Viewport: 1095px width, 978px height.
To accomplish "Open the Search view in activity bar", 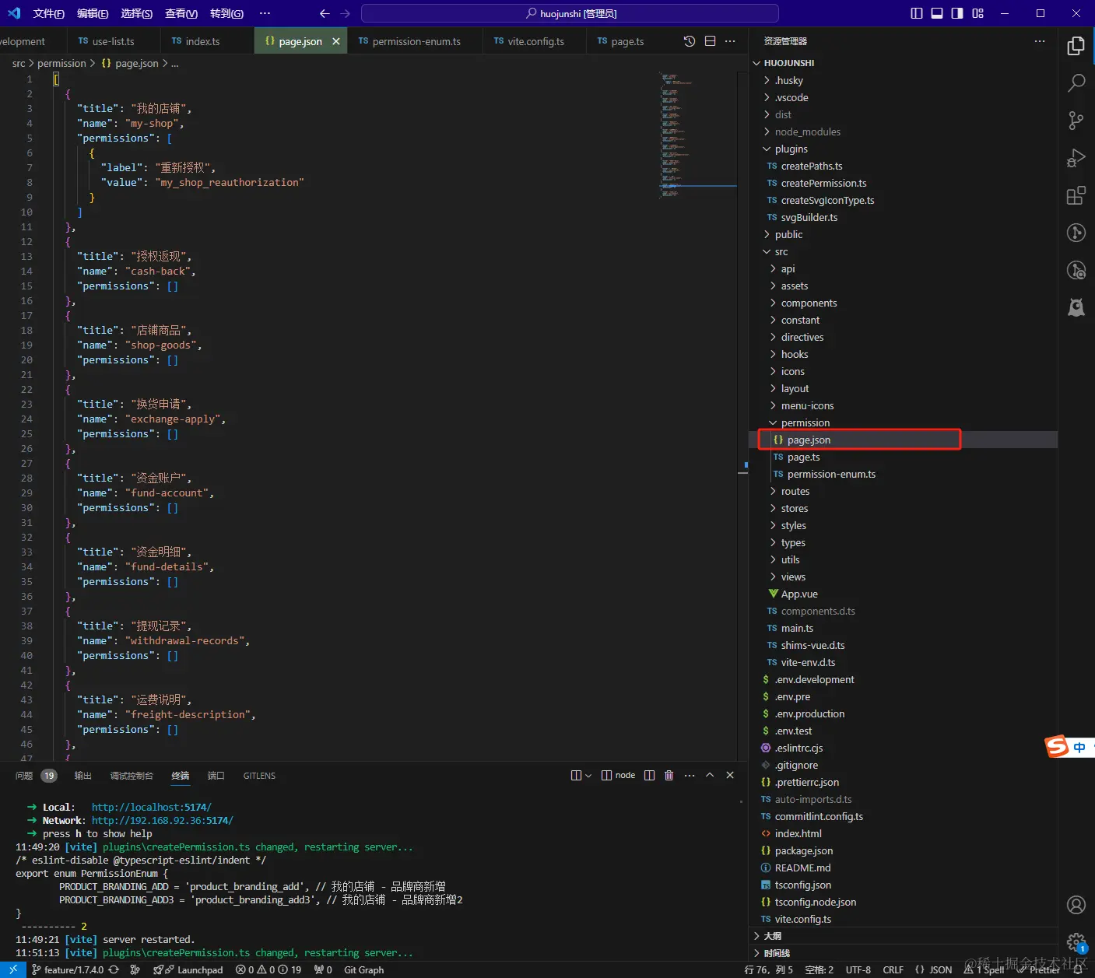I will click(x=1076, y=83).
